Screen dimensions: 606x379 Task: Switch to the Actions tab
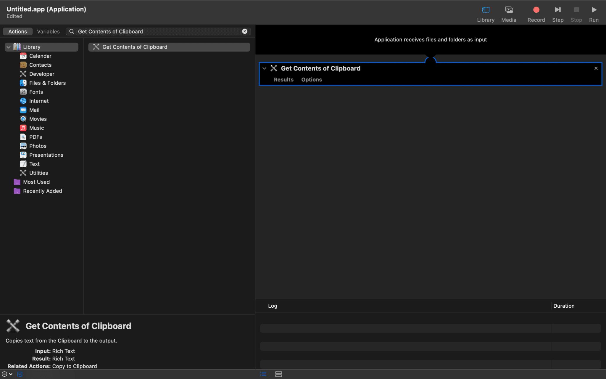[17, 32]
